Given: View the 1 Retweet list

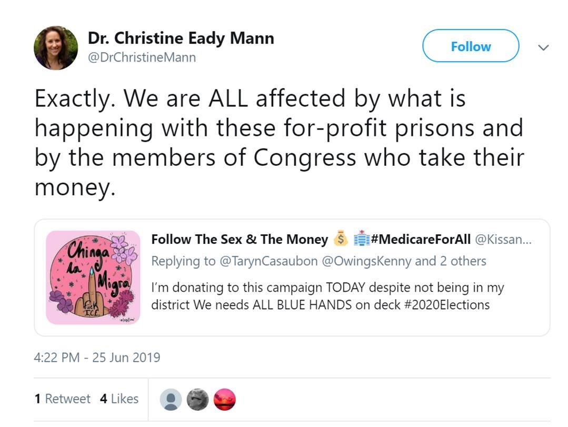Looking at the screenshot, I should click(x=63, y=399).
